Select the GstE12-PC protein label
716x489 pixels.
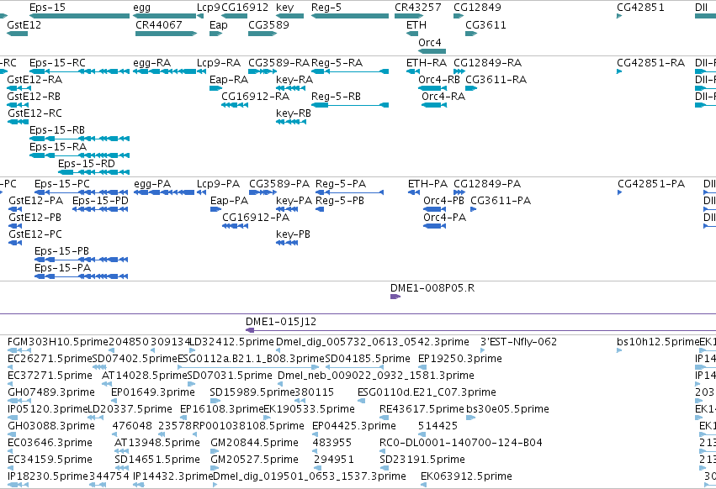pos(35,234)
